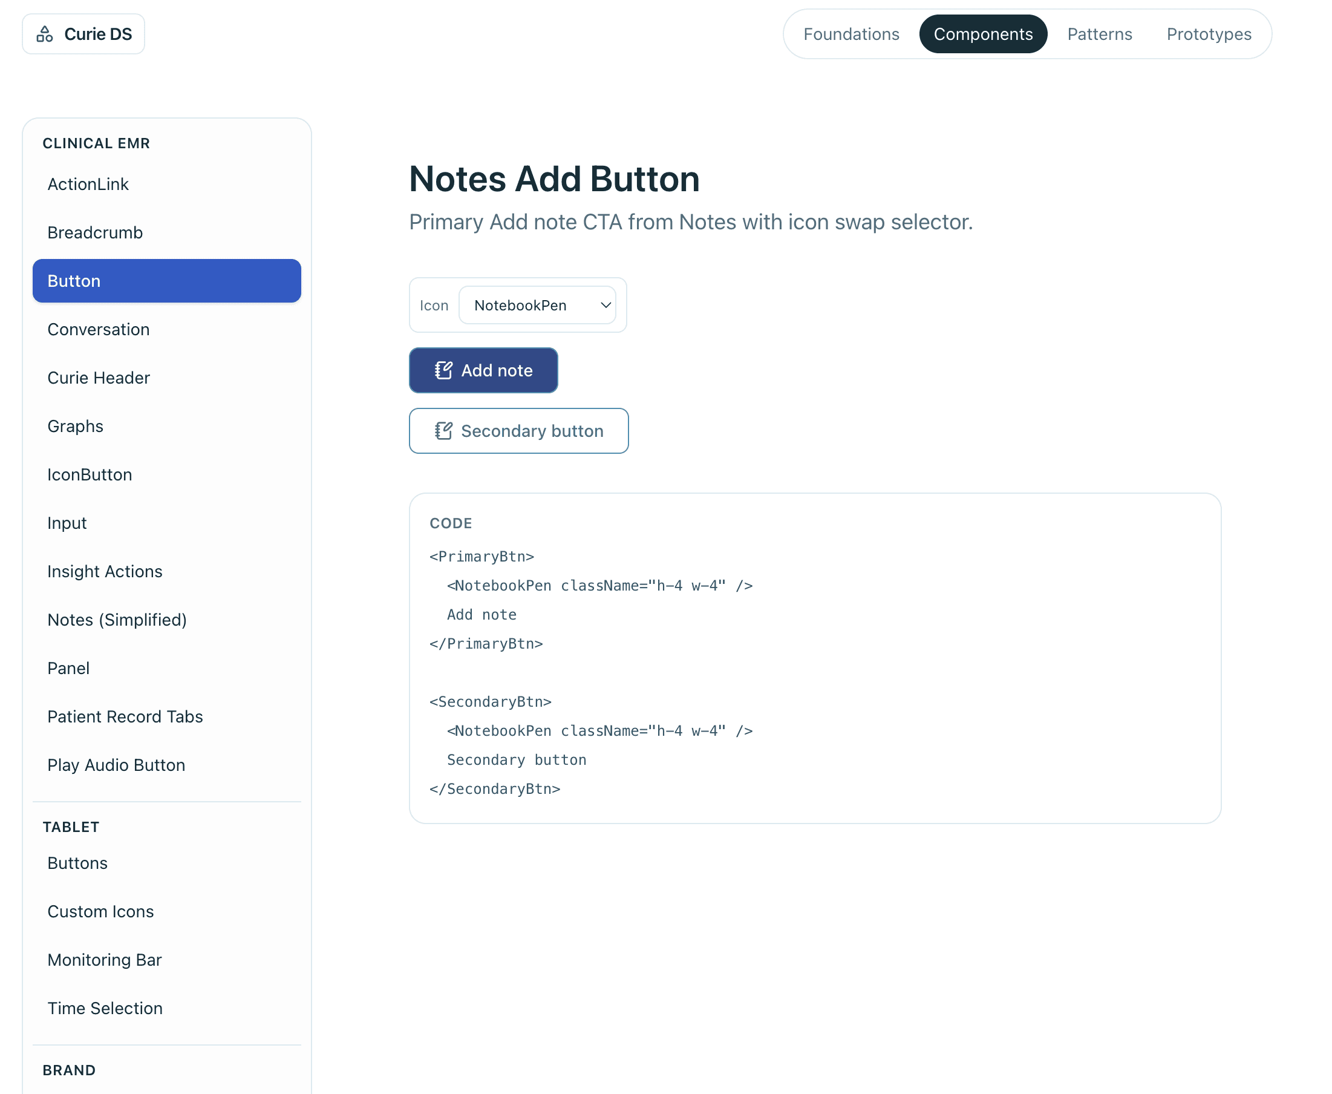
Task: Click the notebook pen icon in Add note button
Action: point(443,370)
